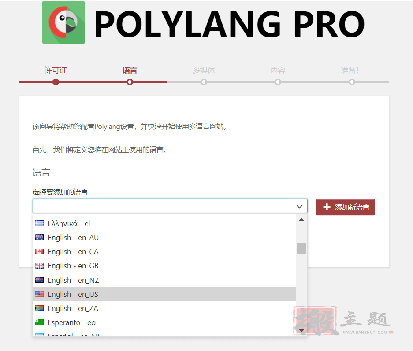Click the New Zealand flag icon for en_NZ
This screenshot has width=413, height=351.
[40, 280]
